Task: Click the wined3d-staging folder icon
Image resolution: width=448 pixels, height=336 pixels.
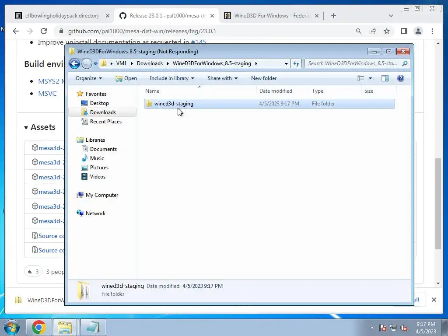Action: pyautogui.click(x=149, y=103)
